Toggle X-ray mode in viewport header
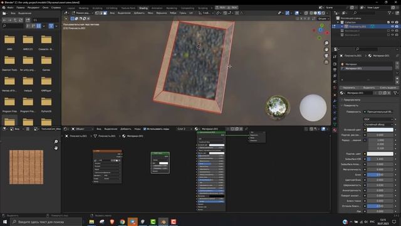 tap(306, 13)
